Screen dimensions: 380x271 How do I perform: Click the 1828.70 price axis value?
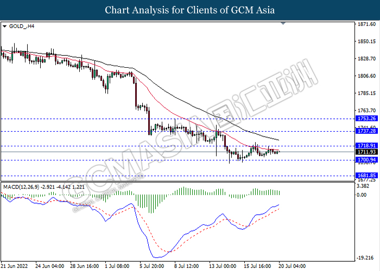tap(366, 59)
